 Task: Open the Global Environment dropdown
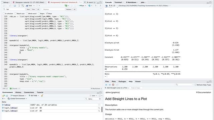[x=17, y=99]
